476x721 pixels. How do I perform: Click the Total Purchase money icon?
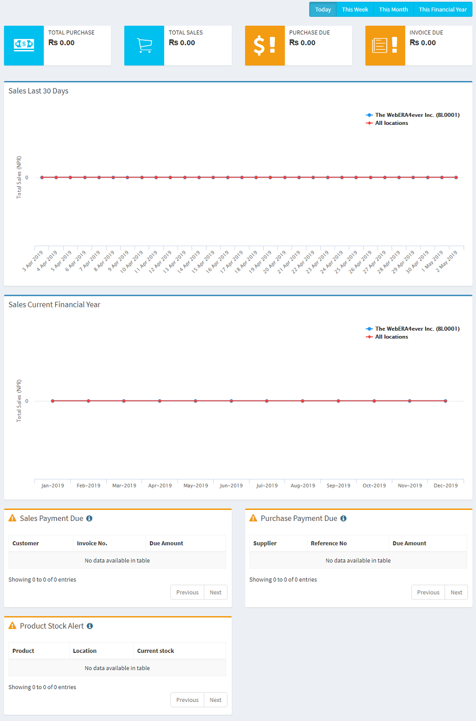pyautogui.click(x=24, y=45)
